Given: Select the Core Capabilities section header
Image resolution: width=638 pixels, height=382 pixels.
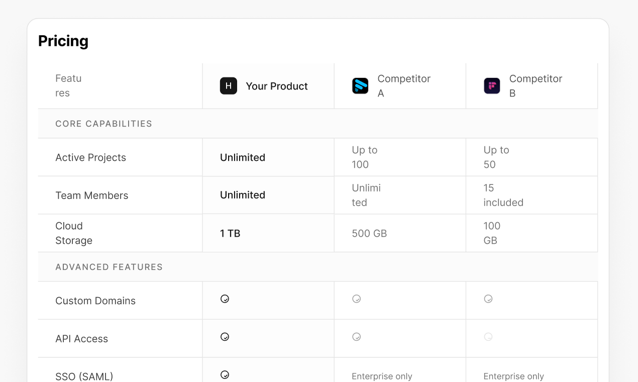Looking at the screenshot, I should pos(103,124).
